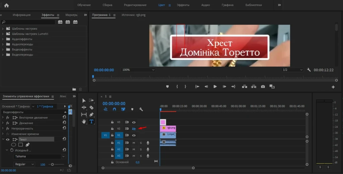Reset the Непрозрачность effect
Viewport: 343px width, 174px height.
(x=64, y=128)
